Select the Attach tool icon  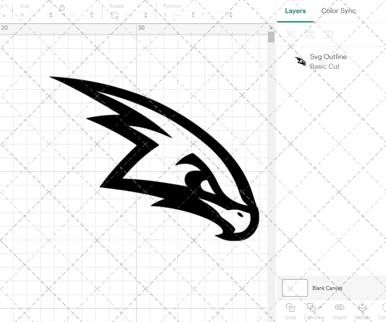tap(339, 307)
